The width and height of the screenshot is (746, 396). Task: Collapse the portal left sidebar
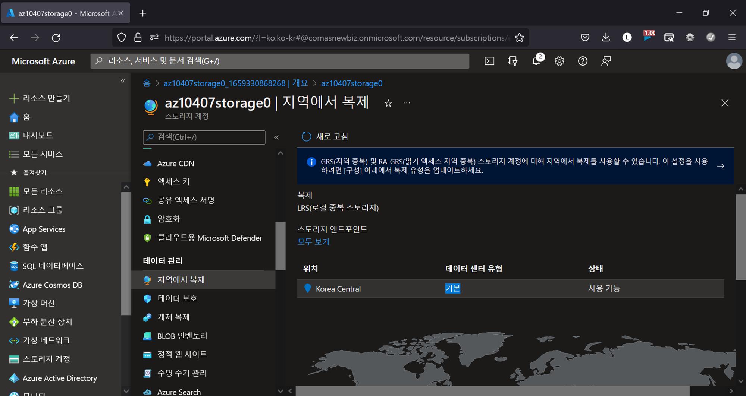pyautogui.click(x=123, y=81)
